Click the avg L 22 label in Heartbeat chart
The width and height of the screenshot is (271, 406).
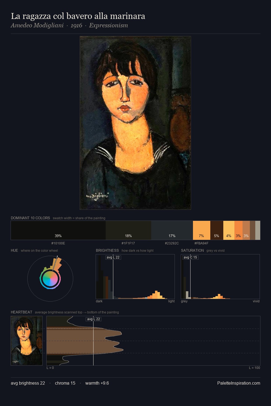(x=93, y=319)
